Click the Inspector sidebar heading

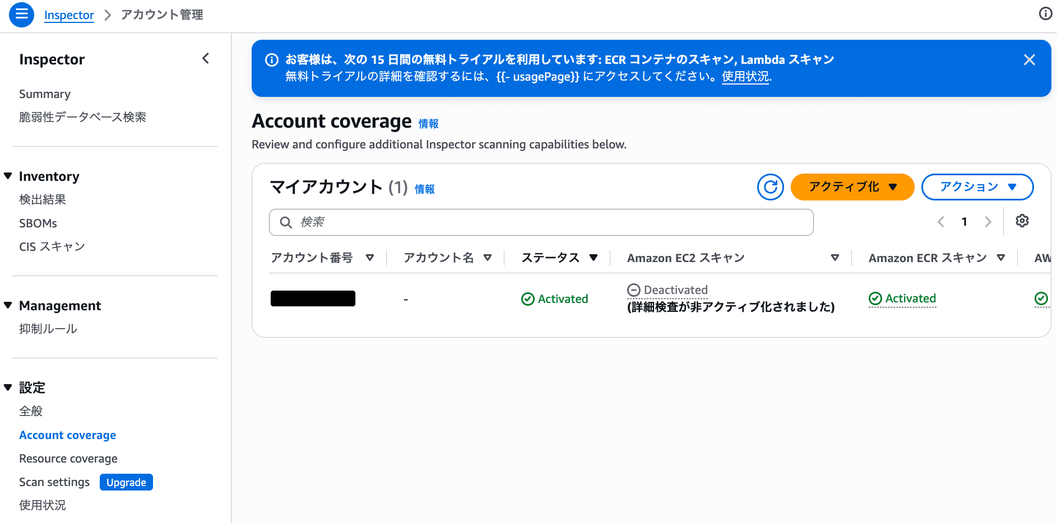tap(52, 59)
